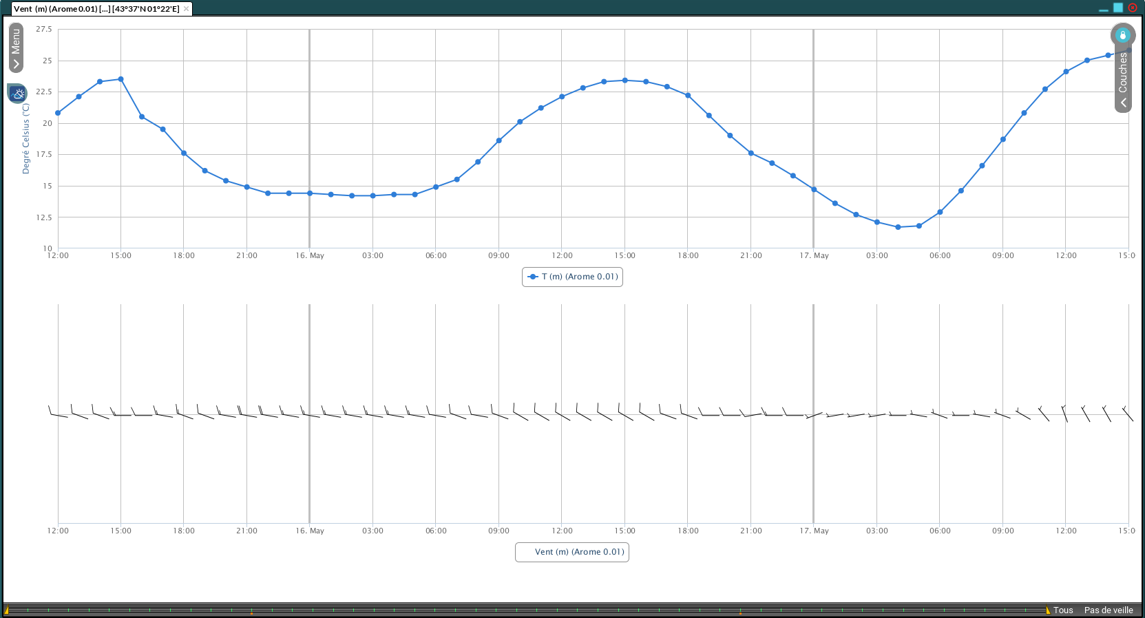1145x618 pixels.
Task: Click the lock icon above Couches
Action: coord(1123,35)
